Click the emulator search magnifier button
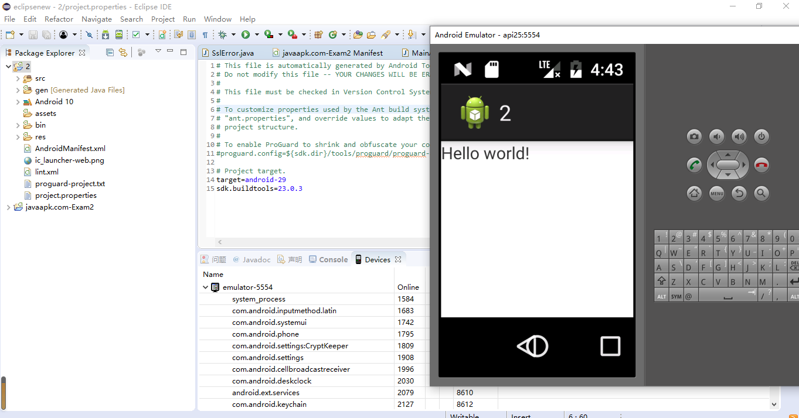799x418 pixels. pos(761,193)
